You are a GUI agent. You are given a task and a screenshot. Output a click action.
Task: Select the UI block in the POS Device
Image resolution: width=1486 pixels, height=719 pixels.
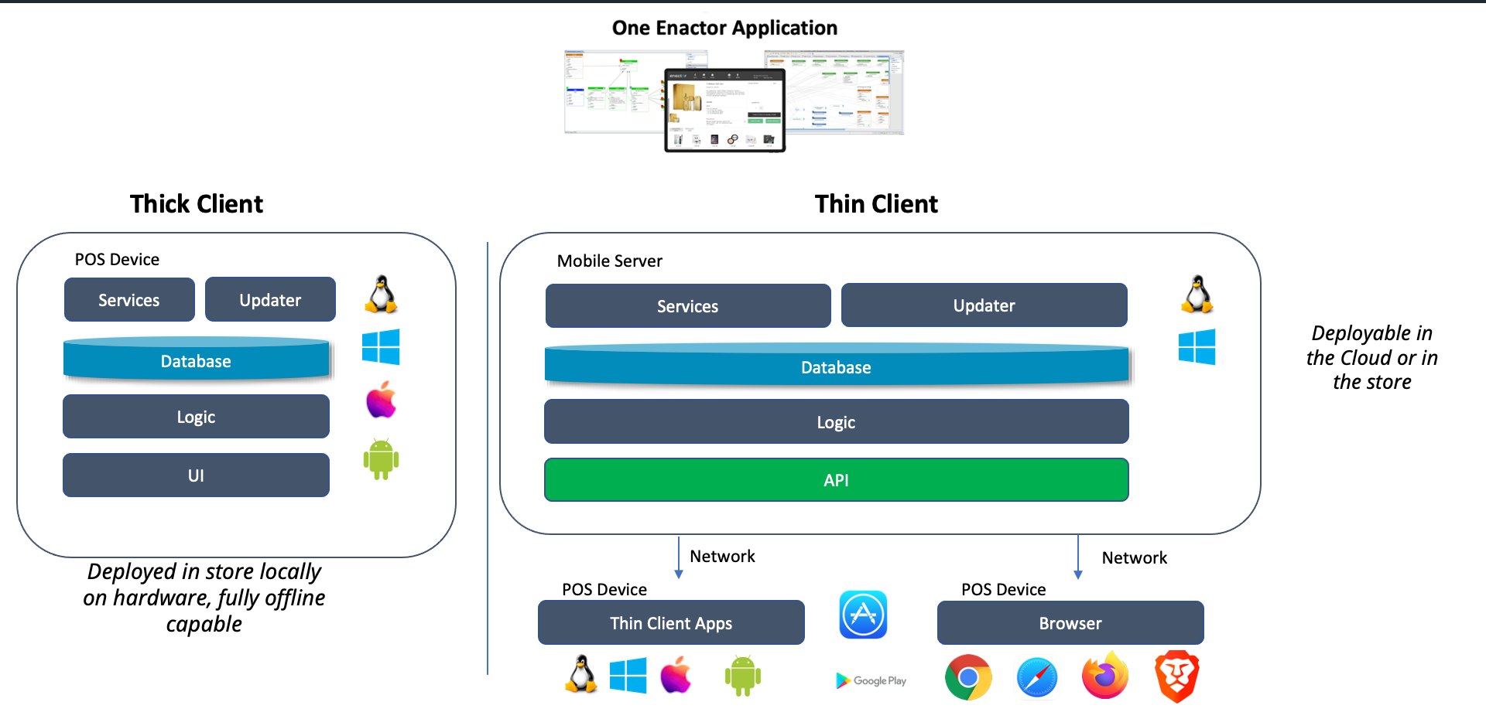point(195,475)
